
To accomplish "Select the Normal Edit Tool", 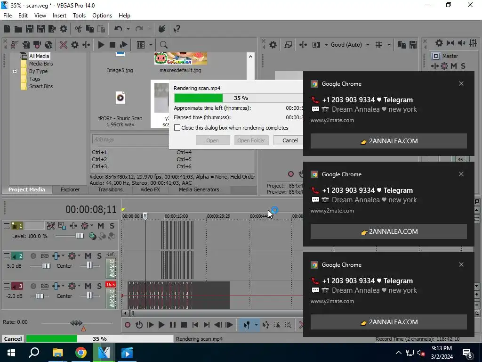I will click(246, 325).
